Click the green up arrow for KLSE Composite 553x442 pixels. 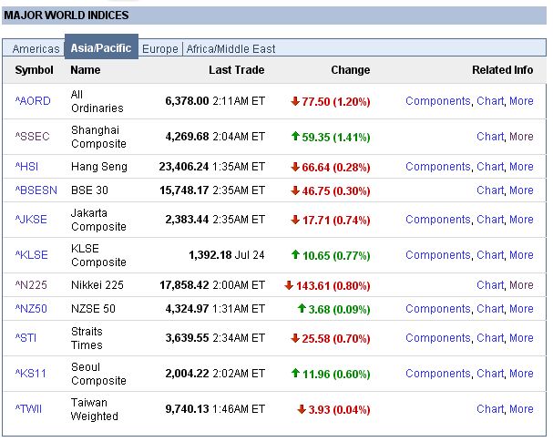[295, 255]
